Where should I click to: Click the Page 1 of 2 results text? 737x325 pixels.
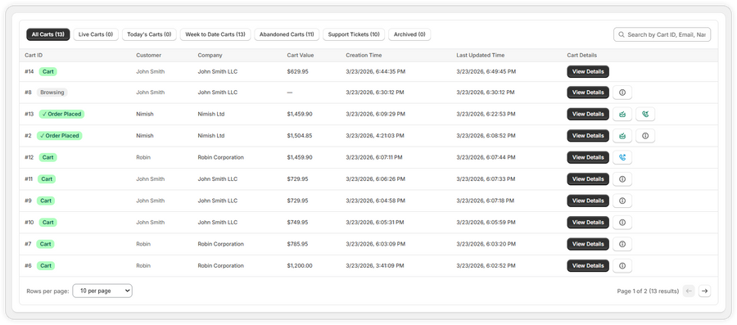pyautogui.click(x=648, y=291)
